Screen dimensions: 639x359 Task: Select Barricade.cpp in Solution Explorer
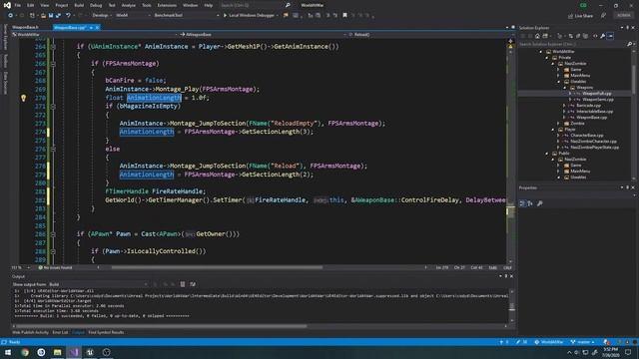pyautogui.click(x=589, y=106)
